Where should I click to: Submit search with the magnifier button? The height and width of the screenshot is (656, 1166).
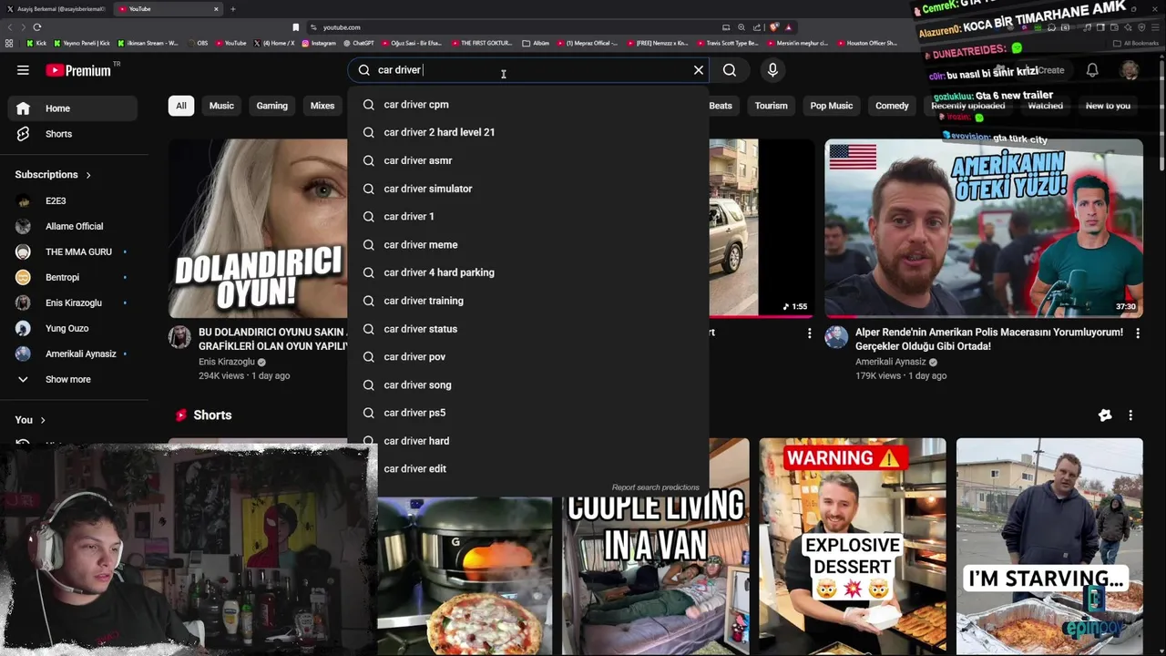coord(730,70)
